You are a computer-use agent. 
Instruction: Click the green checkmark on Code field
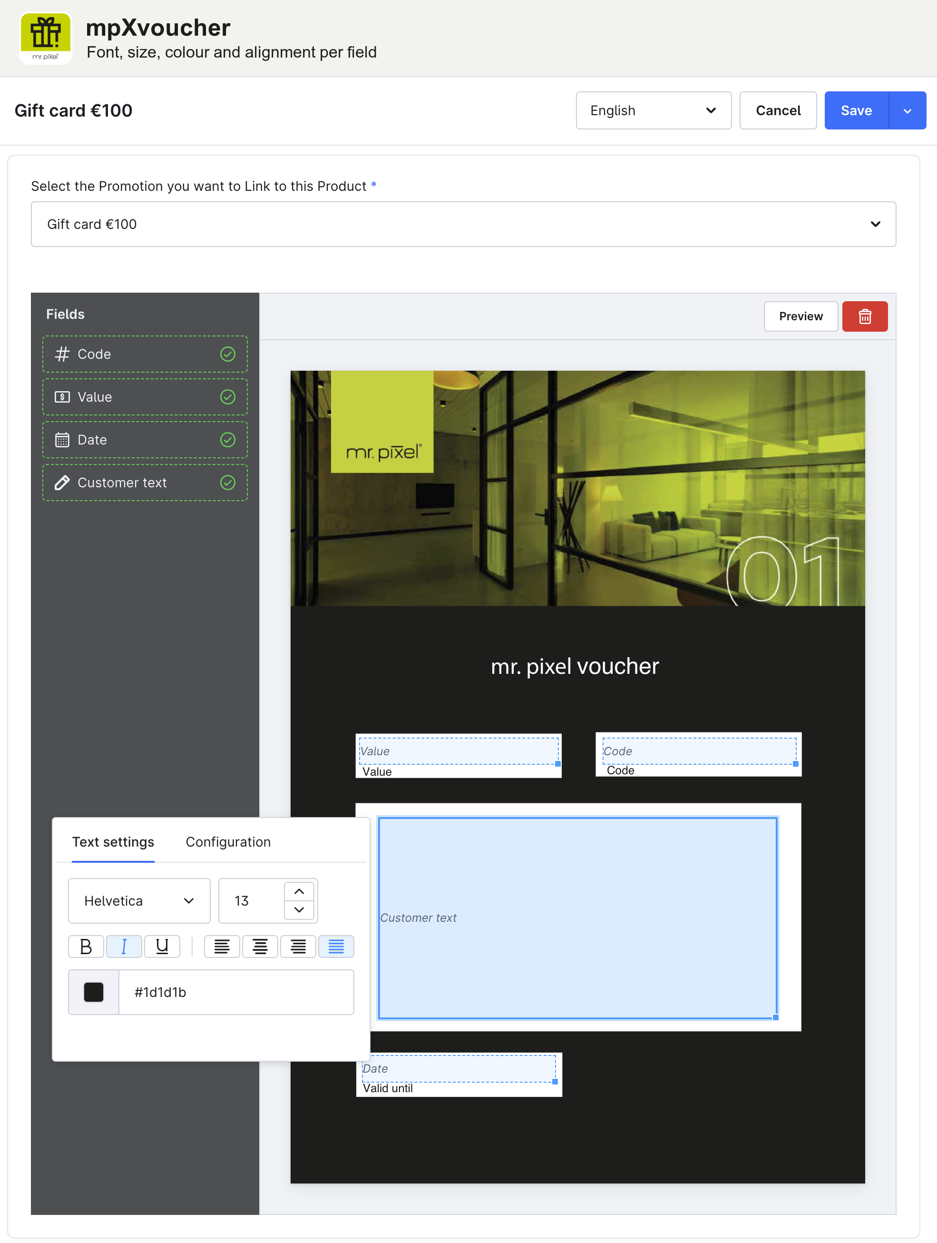[227, 354]
